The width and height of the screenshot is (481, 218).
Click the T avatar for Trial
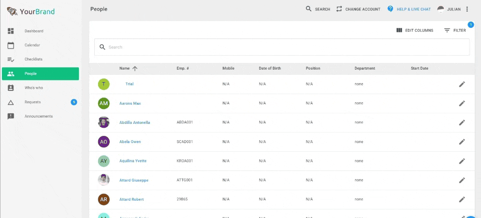tap(104, 84)
